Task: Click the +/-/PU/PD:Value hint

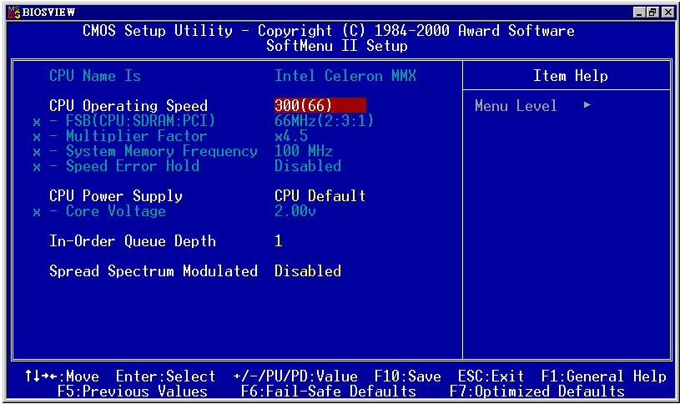Action: coord(295,376)
